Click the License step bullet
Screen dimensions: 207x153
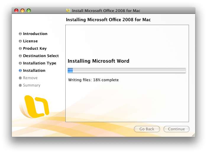[x=20, y=41]
